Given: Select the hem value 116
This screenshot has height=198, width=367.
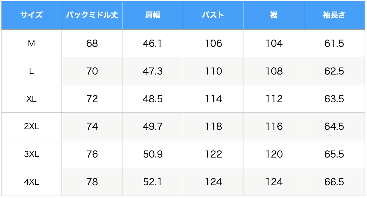Looking at the screenshot, I should tap(274, 126).
